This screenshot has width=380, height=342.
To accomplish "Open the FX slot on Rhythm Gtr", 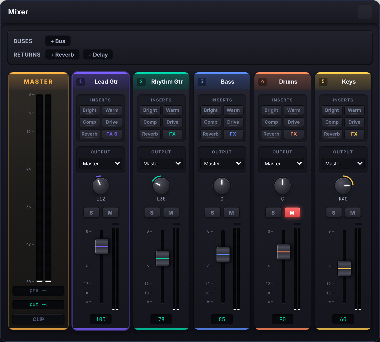I will [173, 134].
